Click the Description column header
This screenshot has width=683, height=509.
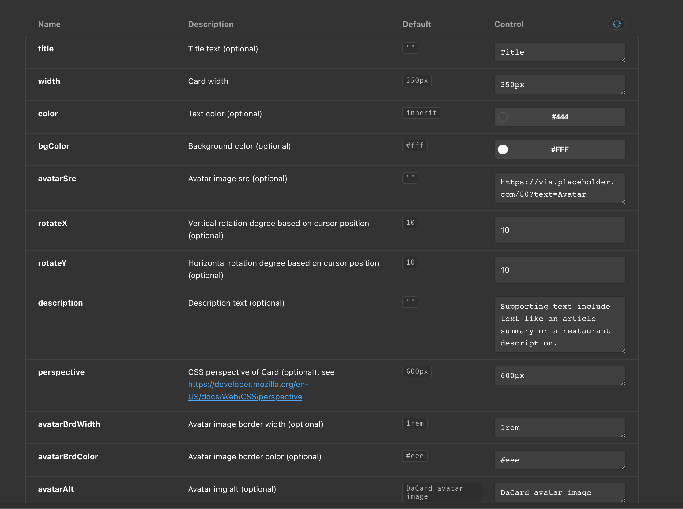coord(211,24)
